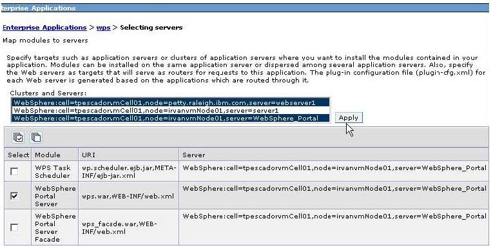Click the server value in wps_facade.war row

click(x=334, y=216)
